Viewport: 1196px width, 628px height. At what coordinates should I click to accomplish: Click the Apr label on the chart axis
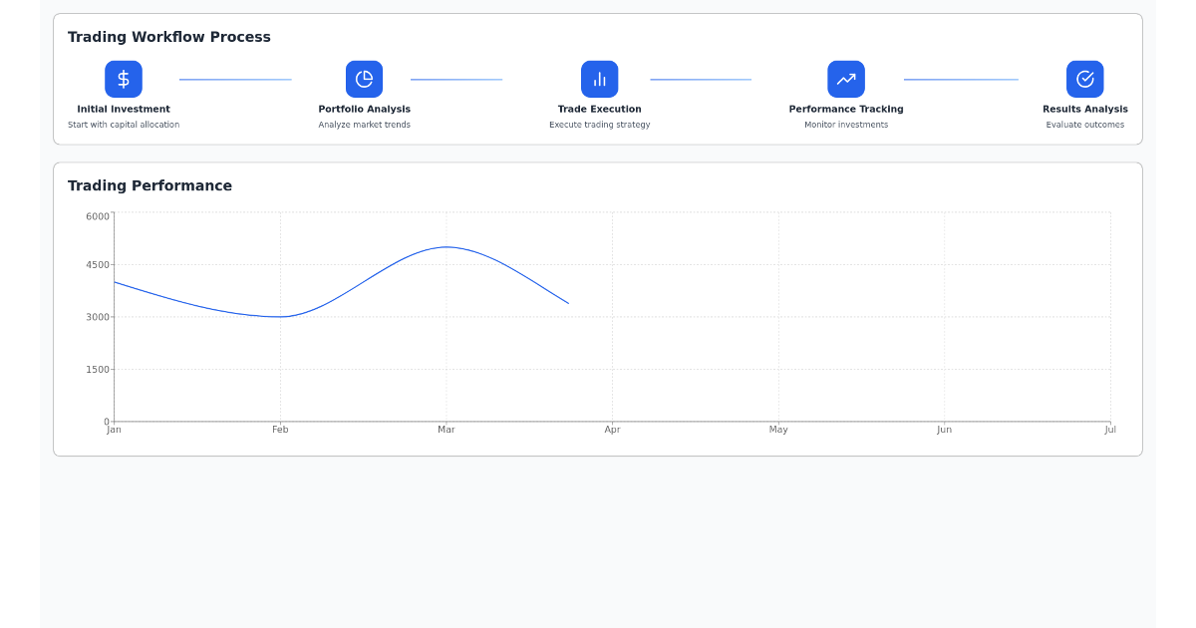pos(612,430)
